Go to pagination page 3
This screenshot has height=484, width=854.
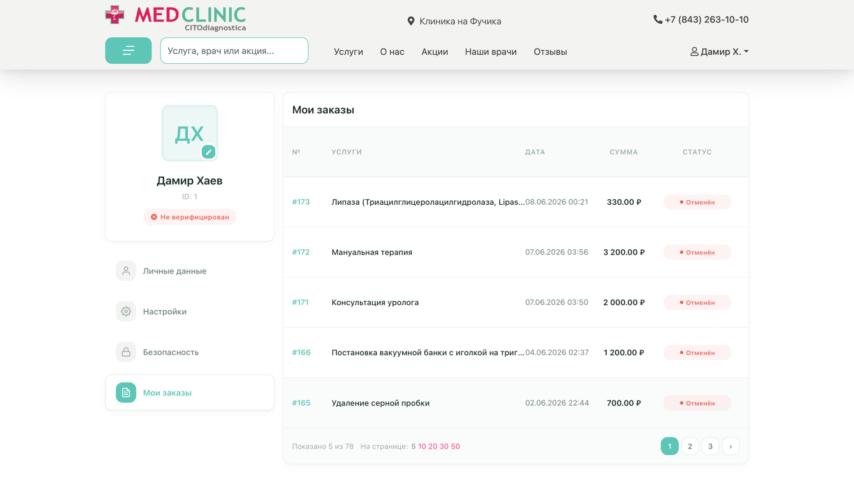(x=711, y=446)
